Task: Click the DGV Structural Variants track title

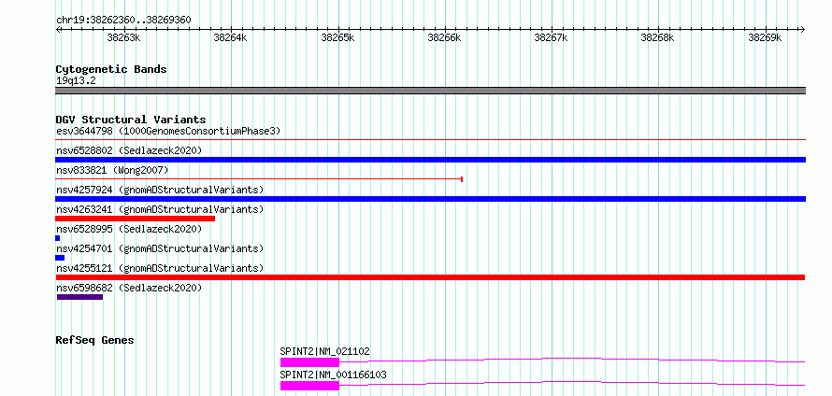Action: click(x=131, y=120)
